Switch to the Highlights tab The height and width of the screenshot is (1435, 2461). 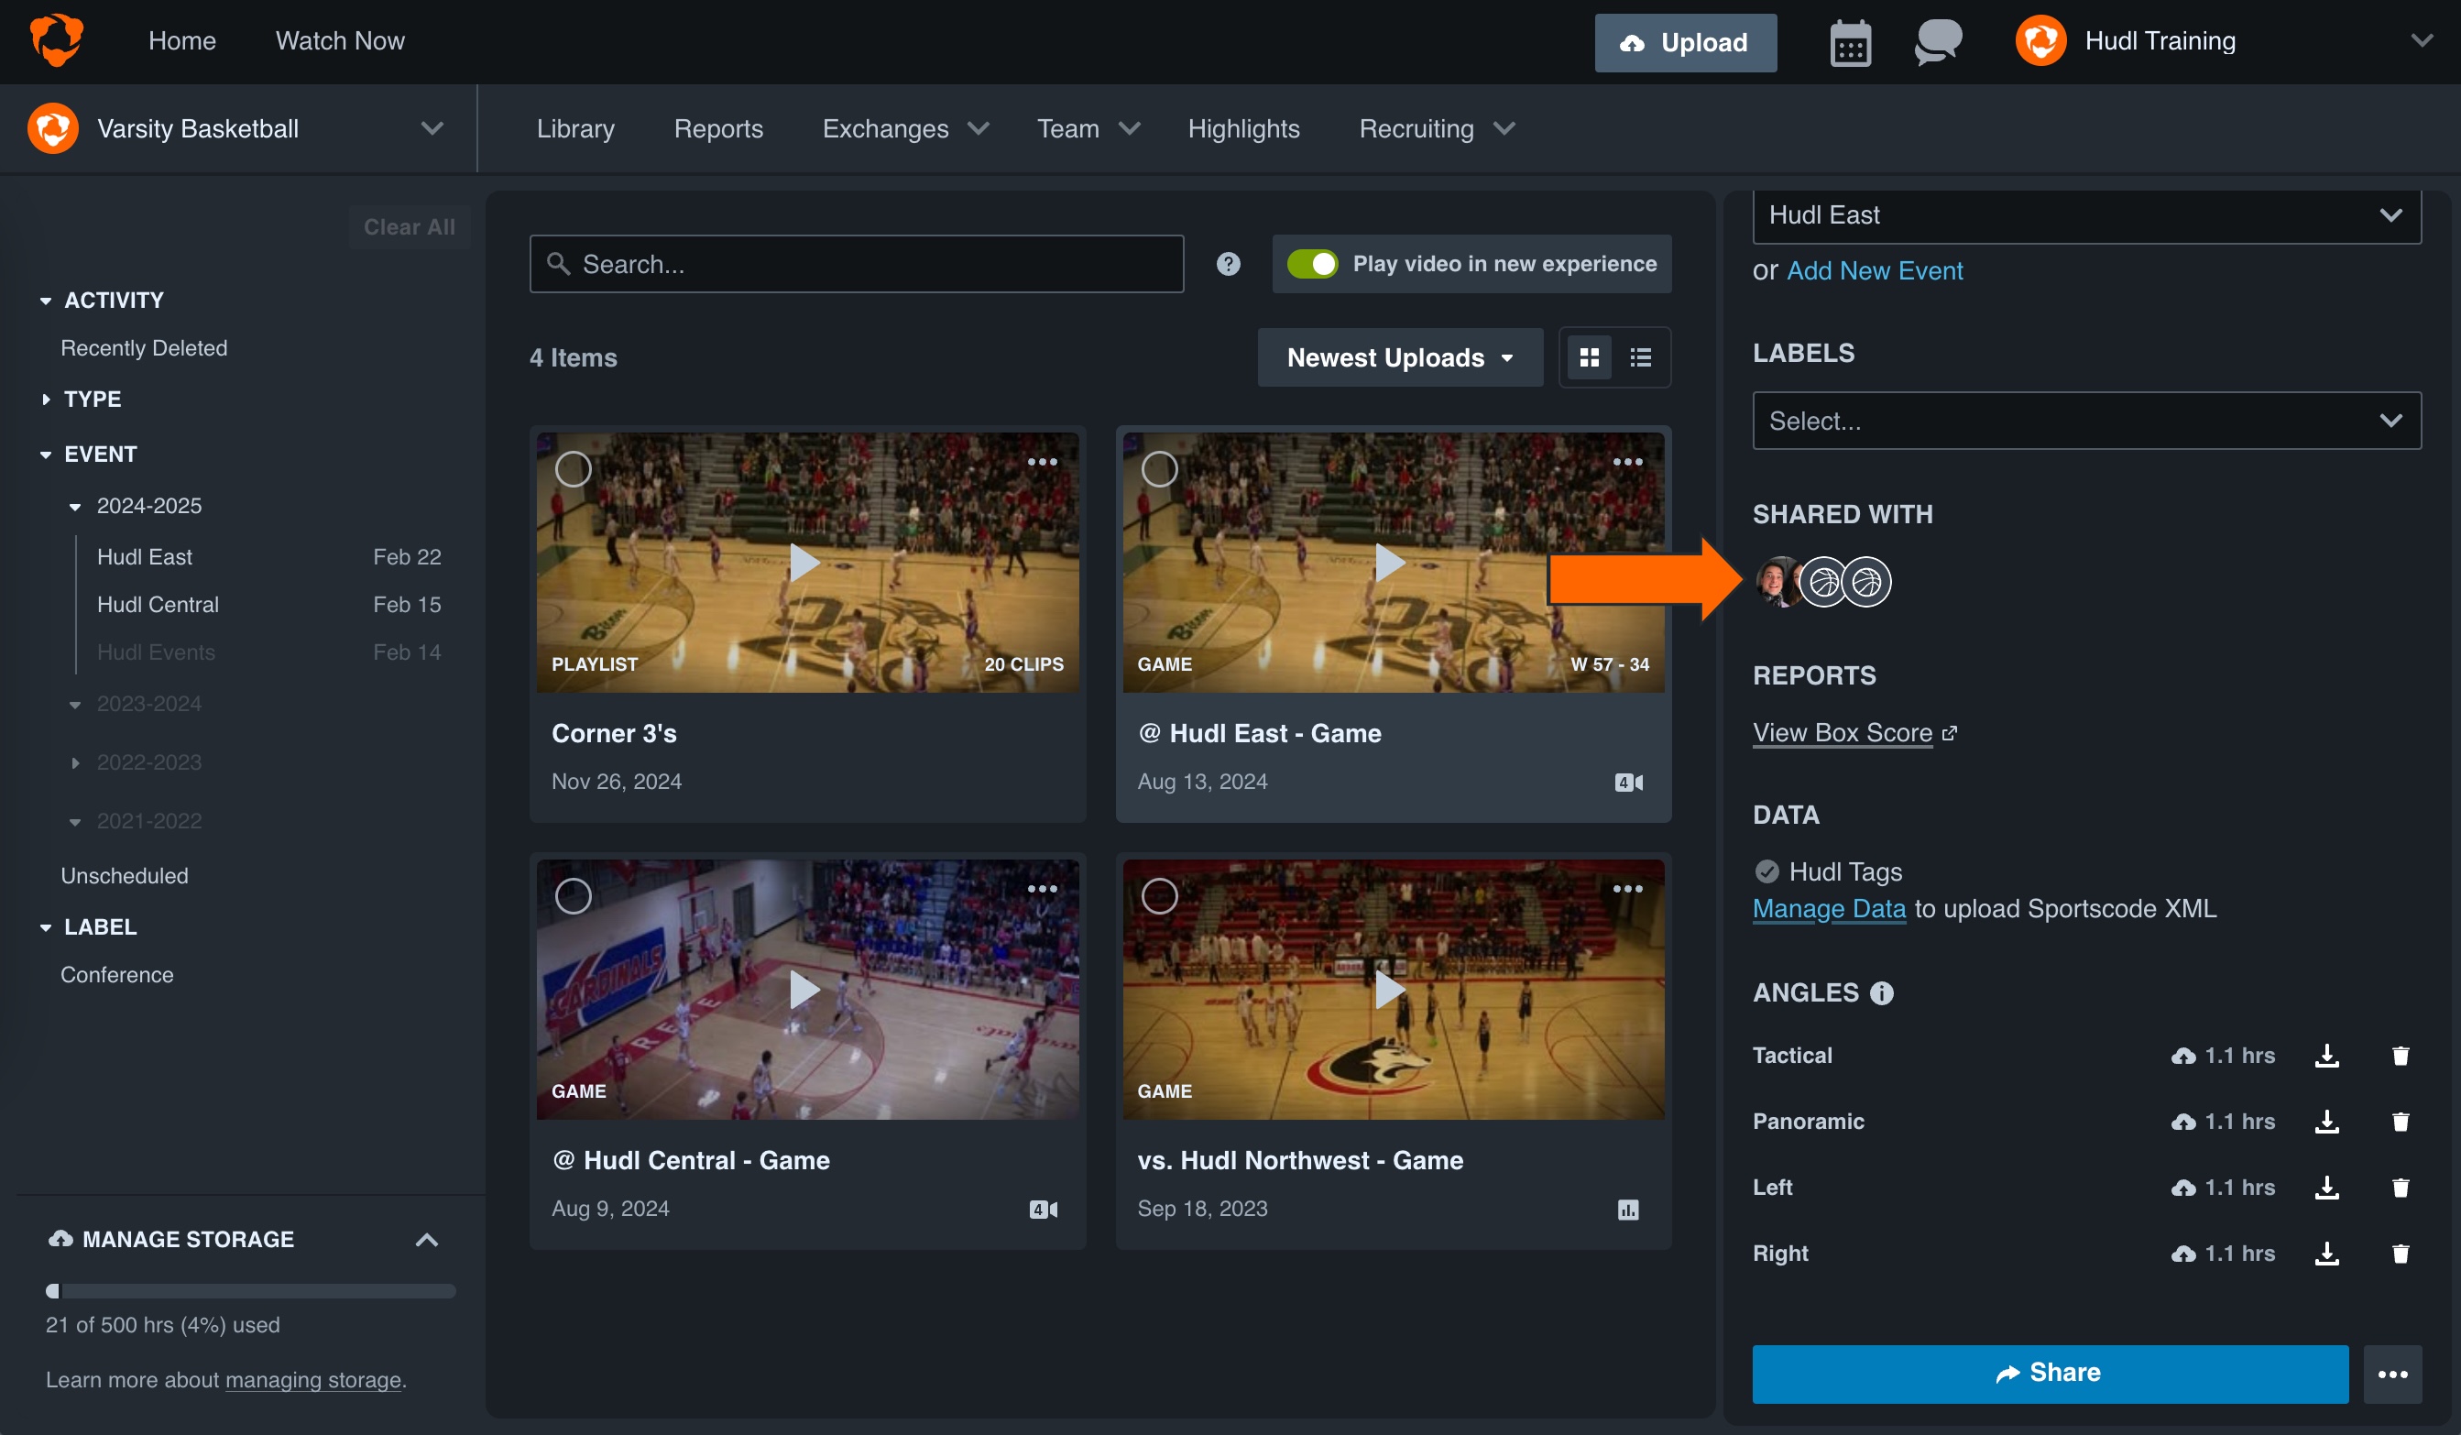click(x=1243, y=128)
